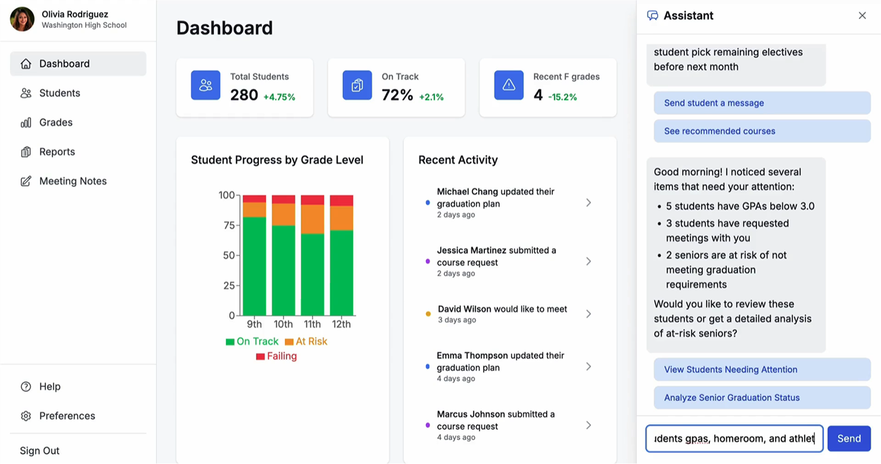Open the Students page from sidebar
881x464 pixels.
point(60,93)
